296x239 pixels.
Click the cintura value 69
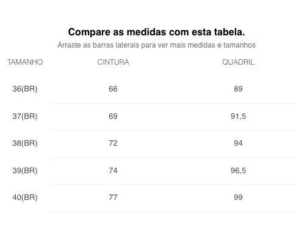(x=113, y=116)
